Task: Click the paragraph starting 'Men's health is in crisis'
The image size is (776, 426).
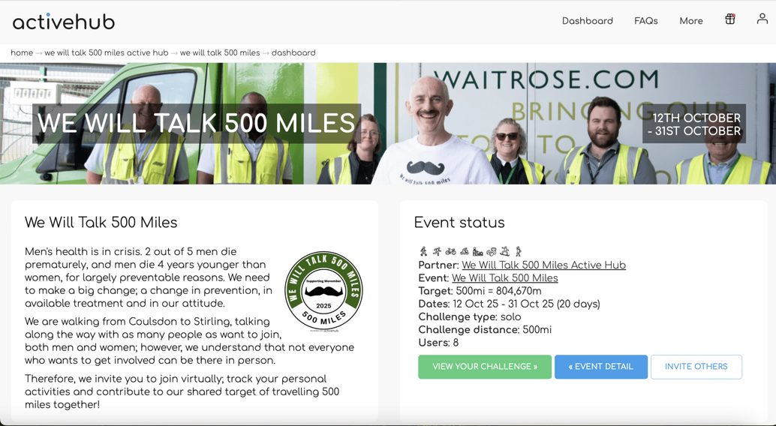Action: (149, 277)
